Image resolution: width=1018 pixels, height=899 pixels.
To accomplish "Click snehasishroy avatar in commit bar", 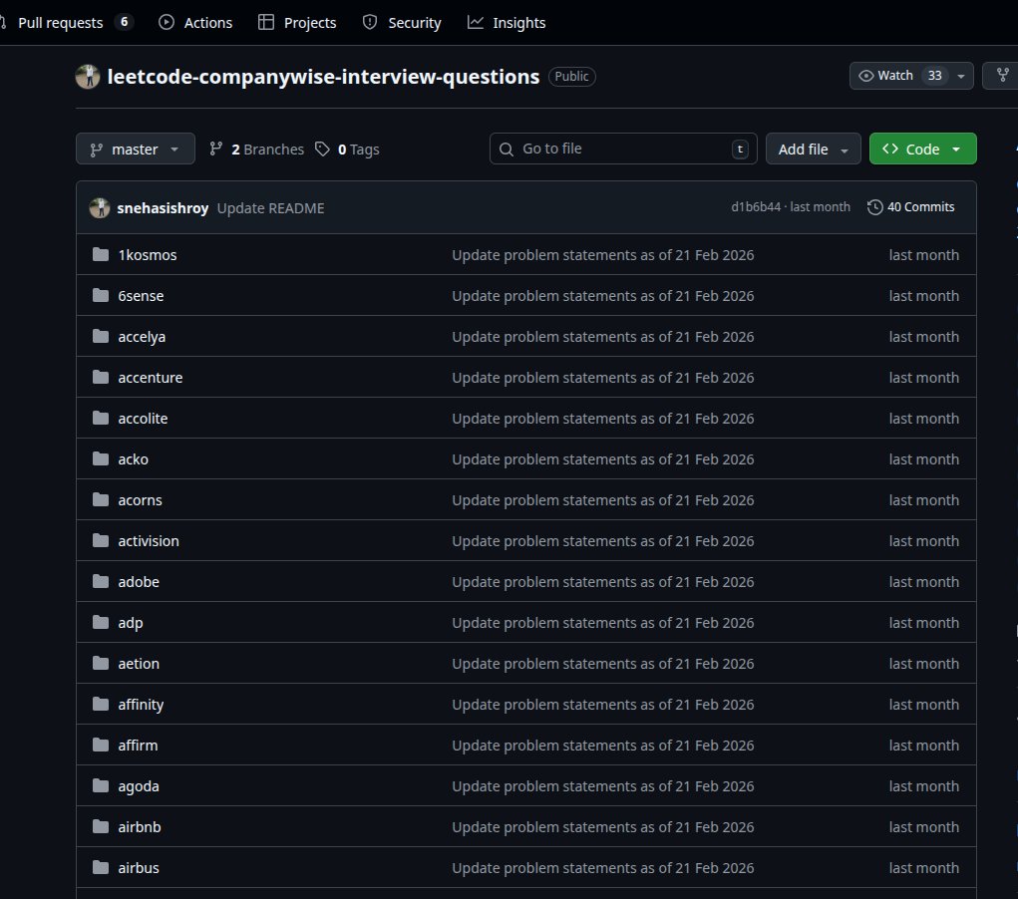I will coord(100,207).
